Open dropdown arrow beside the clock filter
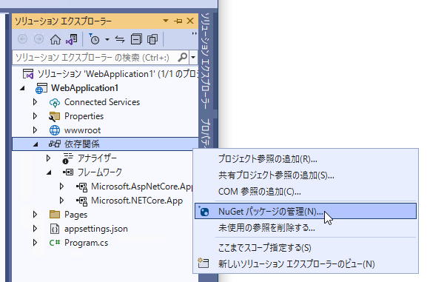 [x=107, y=40]
